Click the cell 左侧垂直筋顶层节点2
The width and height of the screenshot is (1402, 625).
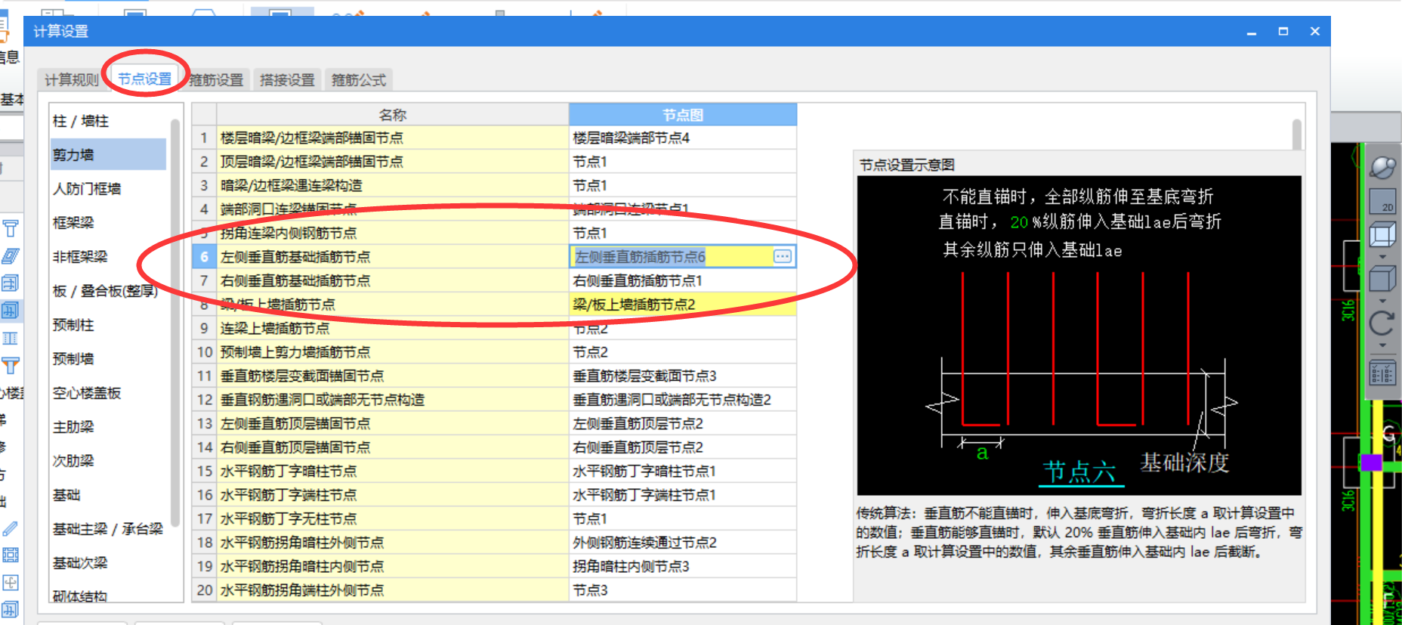683,423
